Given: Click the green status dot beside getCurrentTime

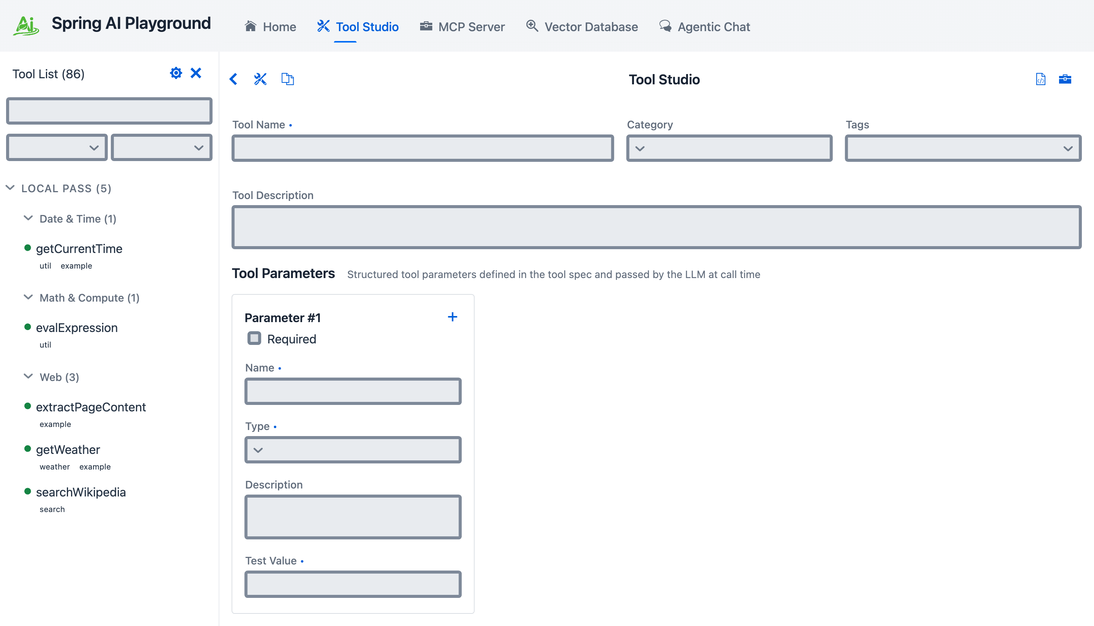Looking at the screenshot, I should [x=27, y=248].
